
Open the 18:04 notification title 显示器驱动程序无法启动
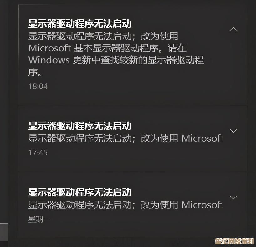tap(80, 24)
